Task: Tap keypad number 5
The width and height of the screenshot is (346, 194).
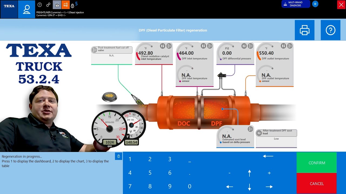Action: [x=150, y=173]
